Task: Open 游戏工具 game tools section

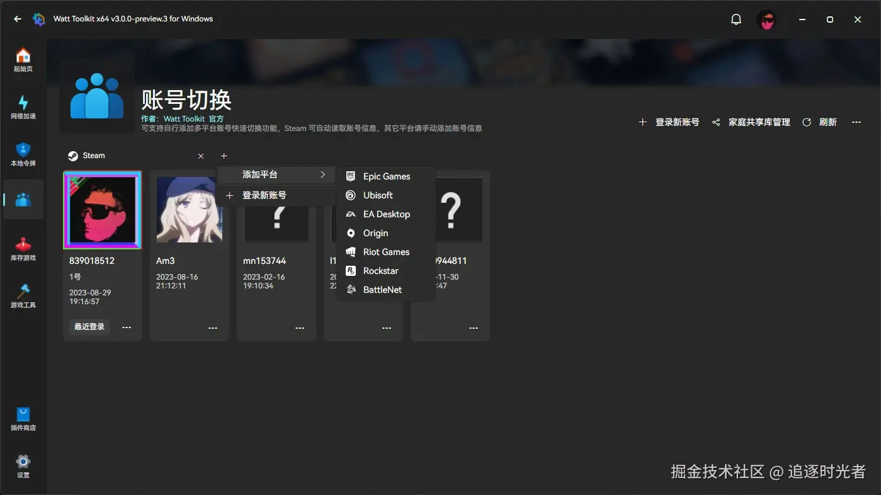Action: [x=23, y=296]
